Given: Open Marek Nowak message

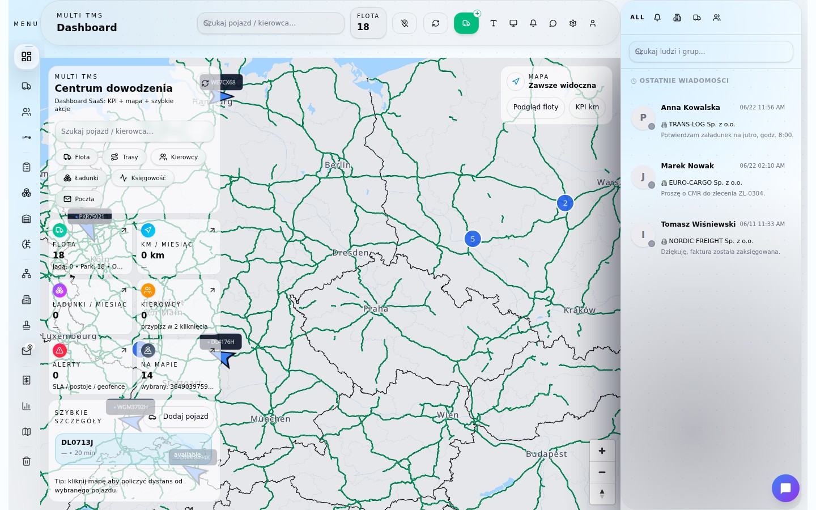Looking at the screenshot, I should (712, 180).
